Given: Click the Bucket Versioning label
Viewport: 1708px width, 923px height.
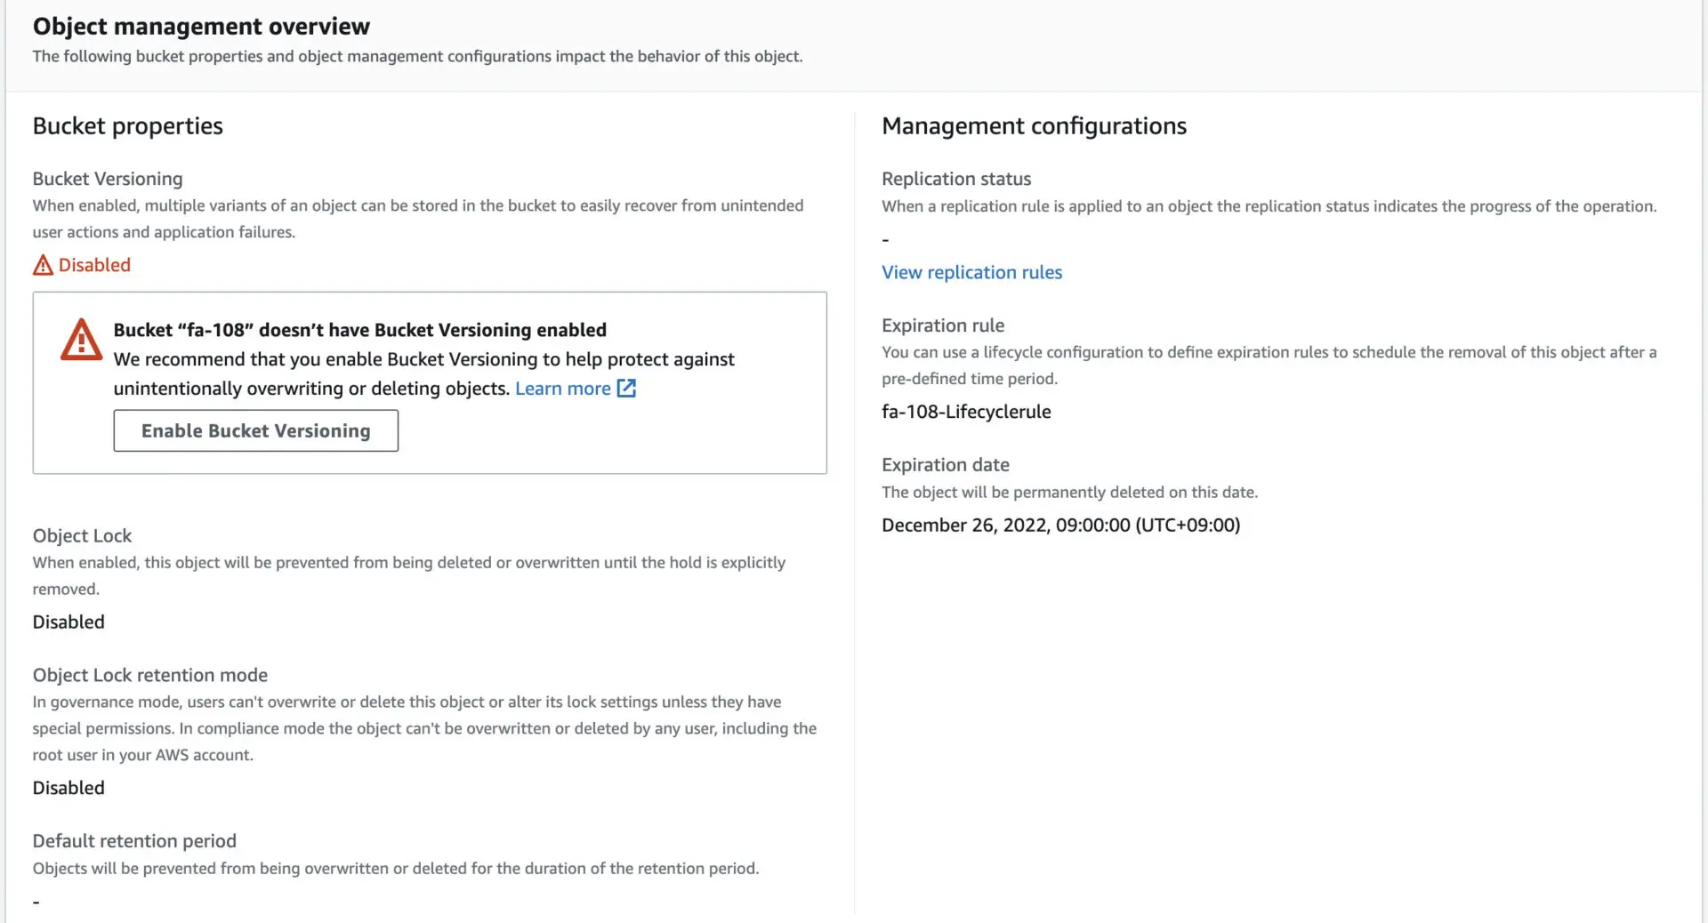Looking at the screenshot, I should pos(108,179).
